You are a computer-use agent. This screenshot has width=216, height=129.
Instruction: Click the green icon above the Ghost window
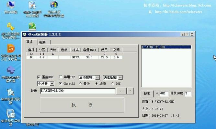tap(32, 26)
